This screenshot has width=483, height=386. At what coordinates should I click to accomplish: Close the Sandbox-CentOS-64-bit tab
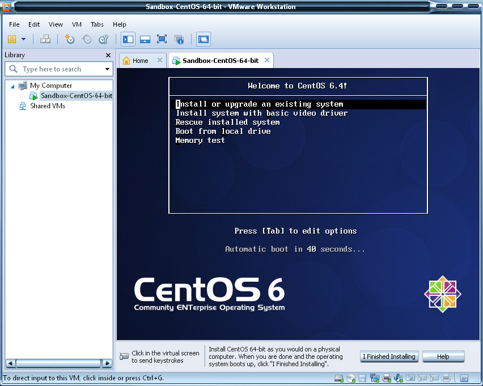pyautogui.click(x=267, y=60)
